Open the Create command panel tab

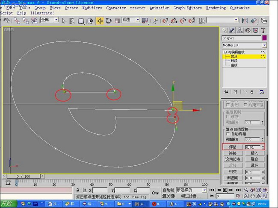(x=224, y=30)
